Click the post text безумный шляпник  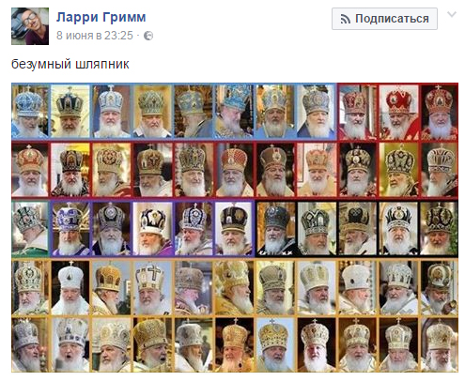coord(70,64)
